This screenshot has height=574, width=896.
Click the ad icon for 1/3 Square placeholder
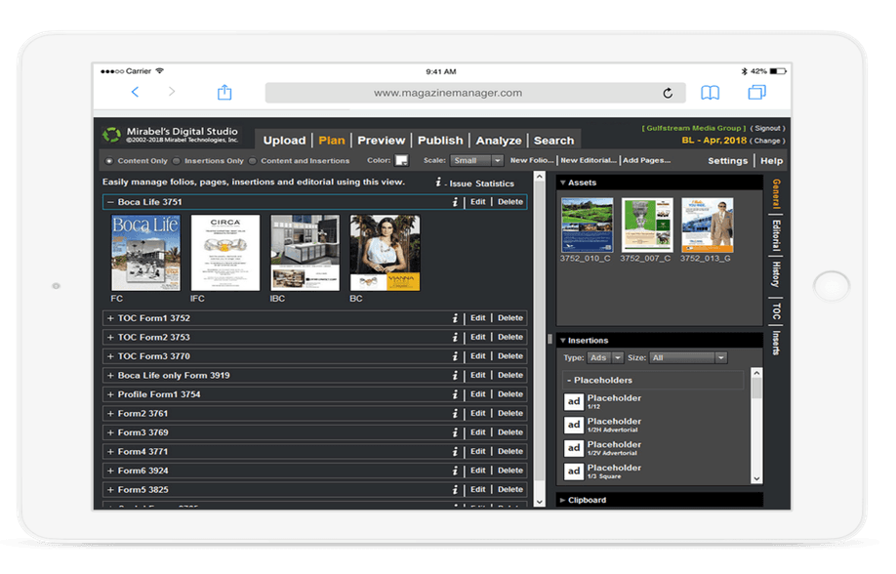(574, 471)
